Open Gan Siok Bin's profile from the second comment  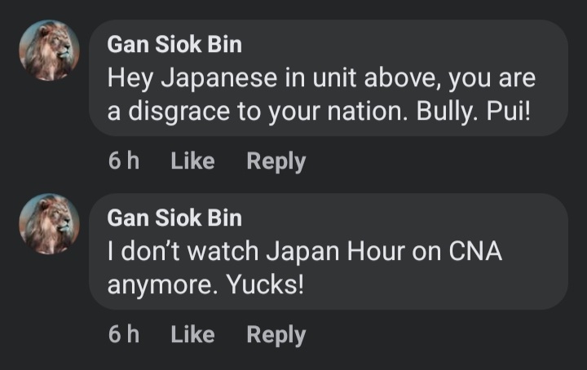coord(174,218)
